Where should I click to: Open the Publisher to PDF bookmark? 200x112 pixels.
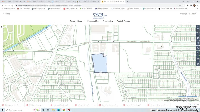150,9
